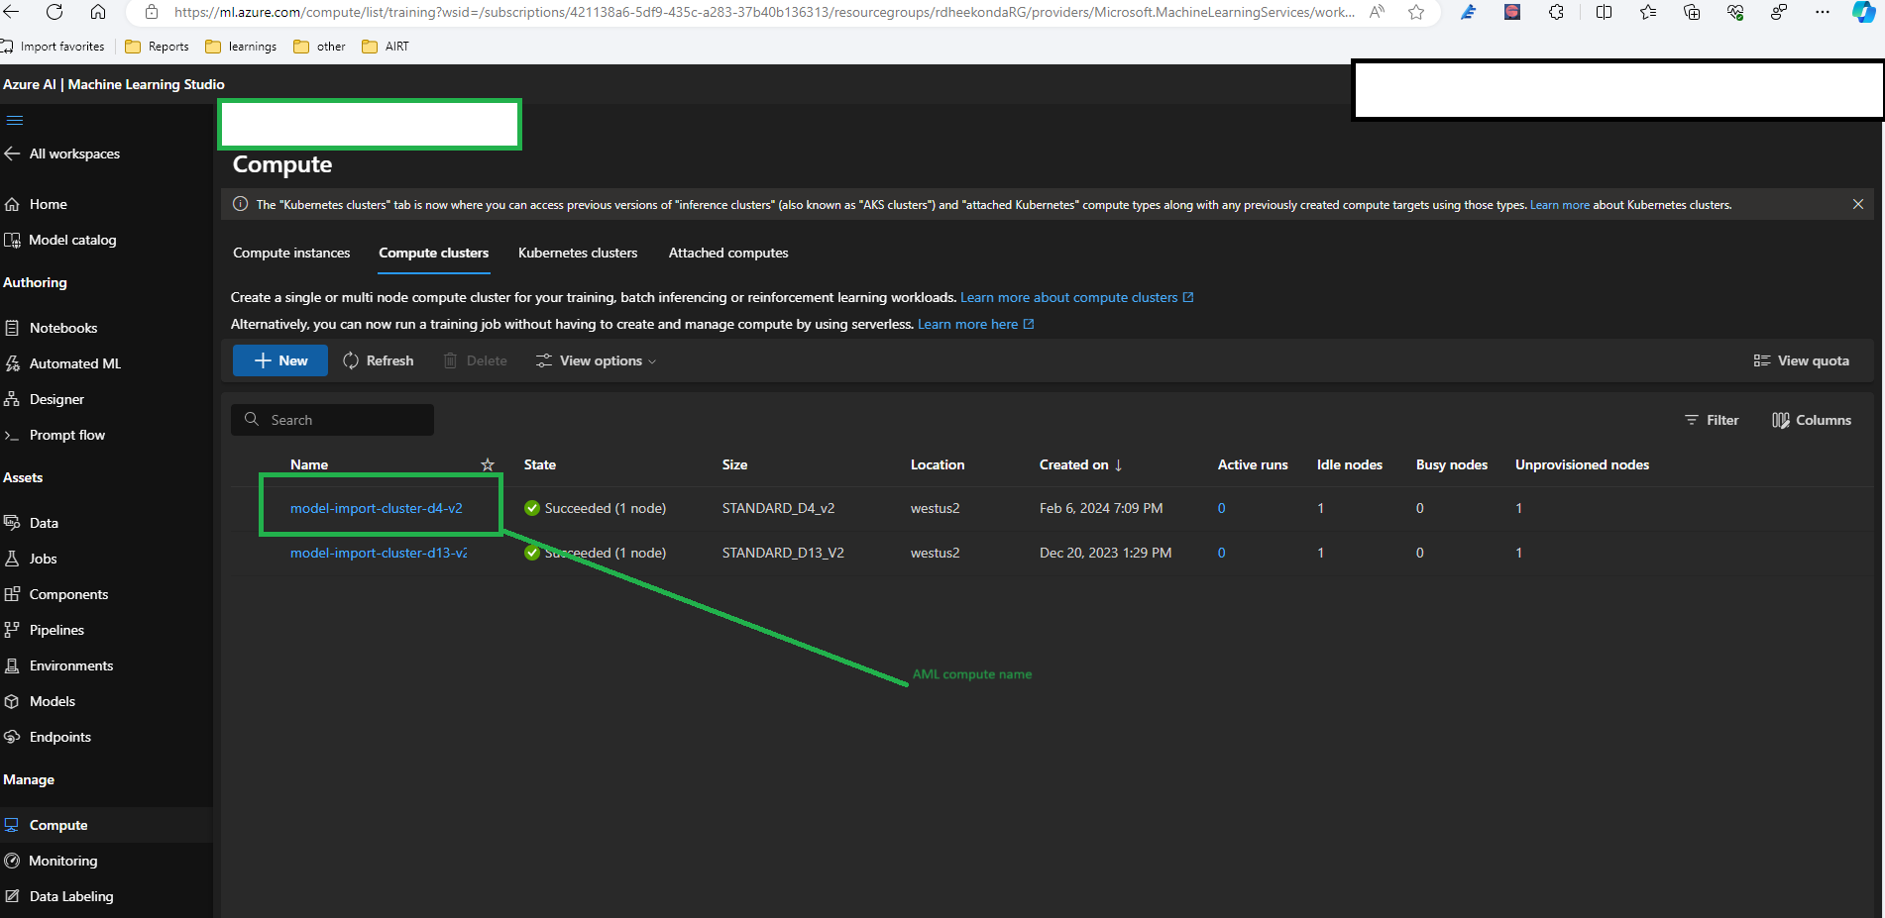Image resolution: width=1885 pixels, height=918 pixels.
Task: Open the Designer tool
Action: pos(56,398)
